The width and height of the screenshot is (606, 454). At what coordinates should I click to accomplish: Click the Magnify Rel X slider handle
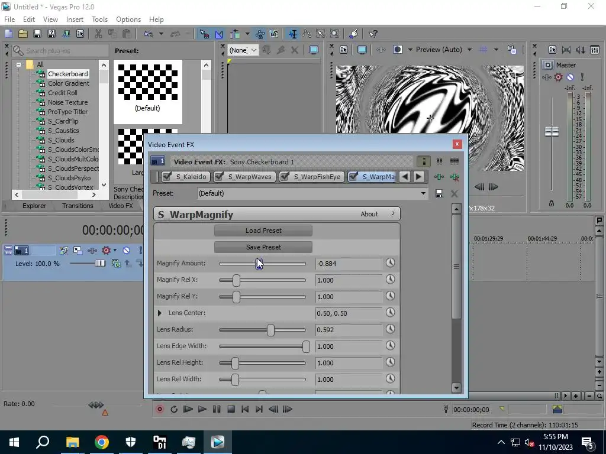click(236, 280)
